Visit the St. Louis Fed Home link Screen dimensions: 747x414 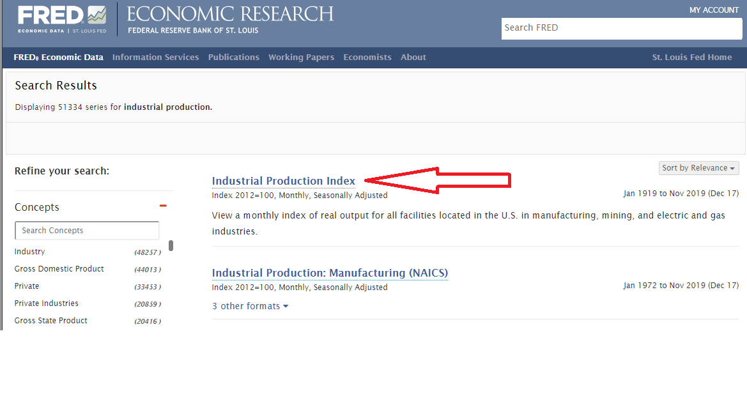[x=691, y=57]
